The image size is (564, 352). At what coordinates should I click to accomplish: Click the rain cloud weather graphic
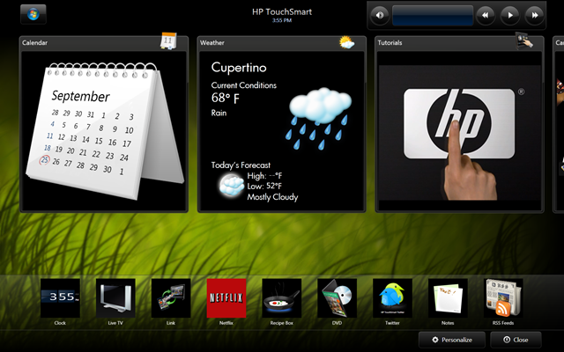tap(319, 119)
